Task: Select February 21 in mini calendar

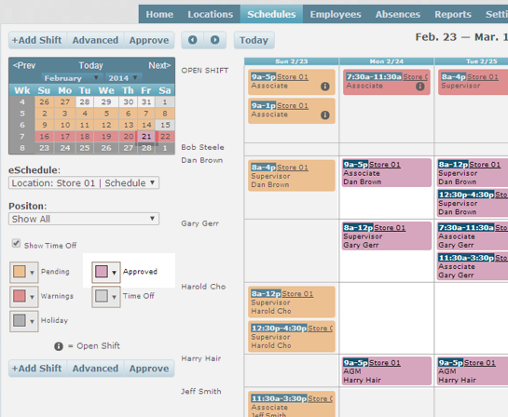Action: pyautogui.click(x=146, y=137)
